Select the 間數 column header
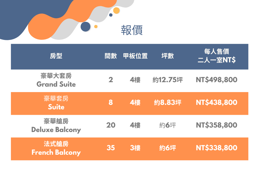The image size is (261, 174). pyautogui.click(x=111, y=56)
